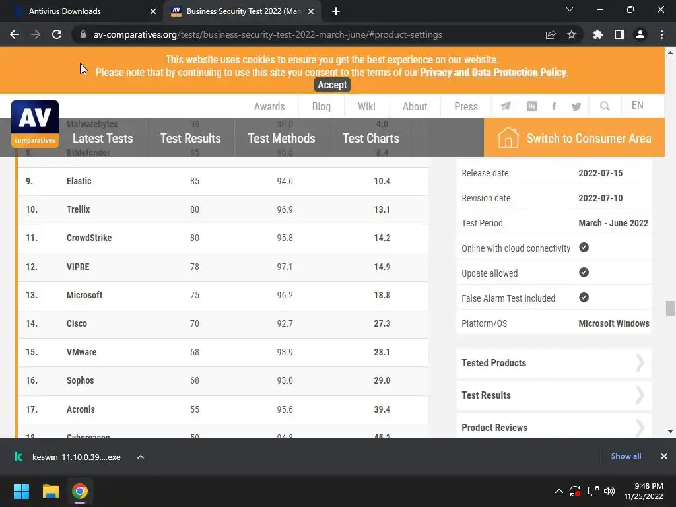
Task: Bookmark this page with star icon
Action: tap(572, 34)
